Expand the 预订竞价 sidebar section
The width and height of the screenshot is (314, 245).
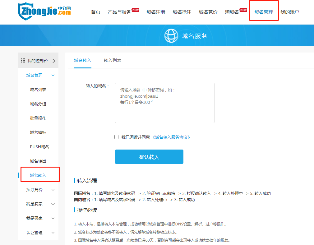coord(53,190)
